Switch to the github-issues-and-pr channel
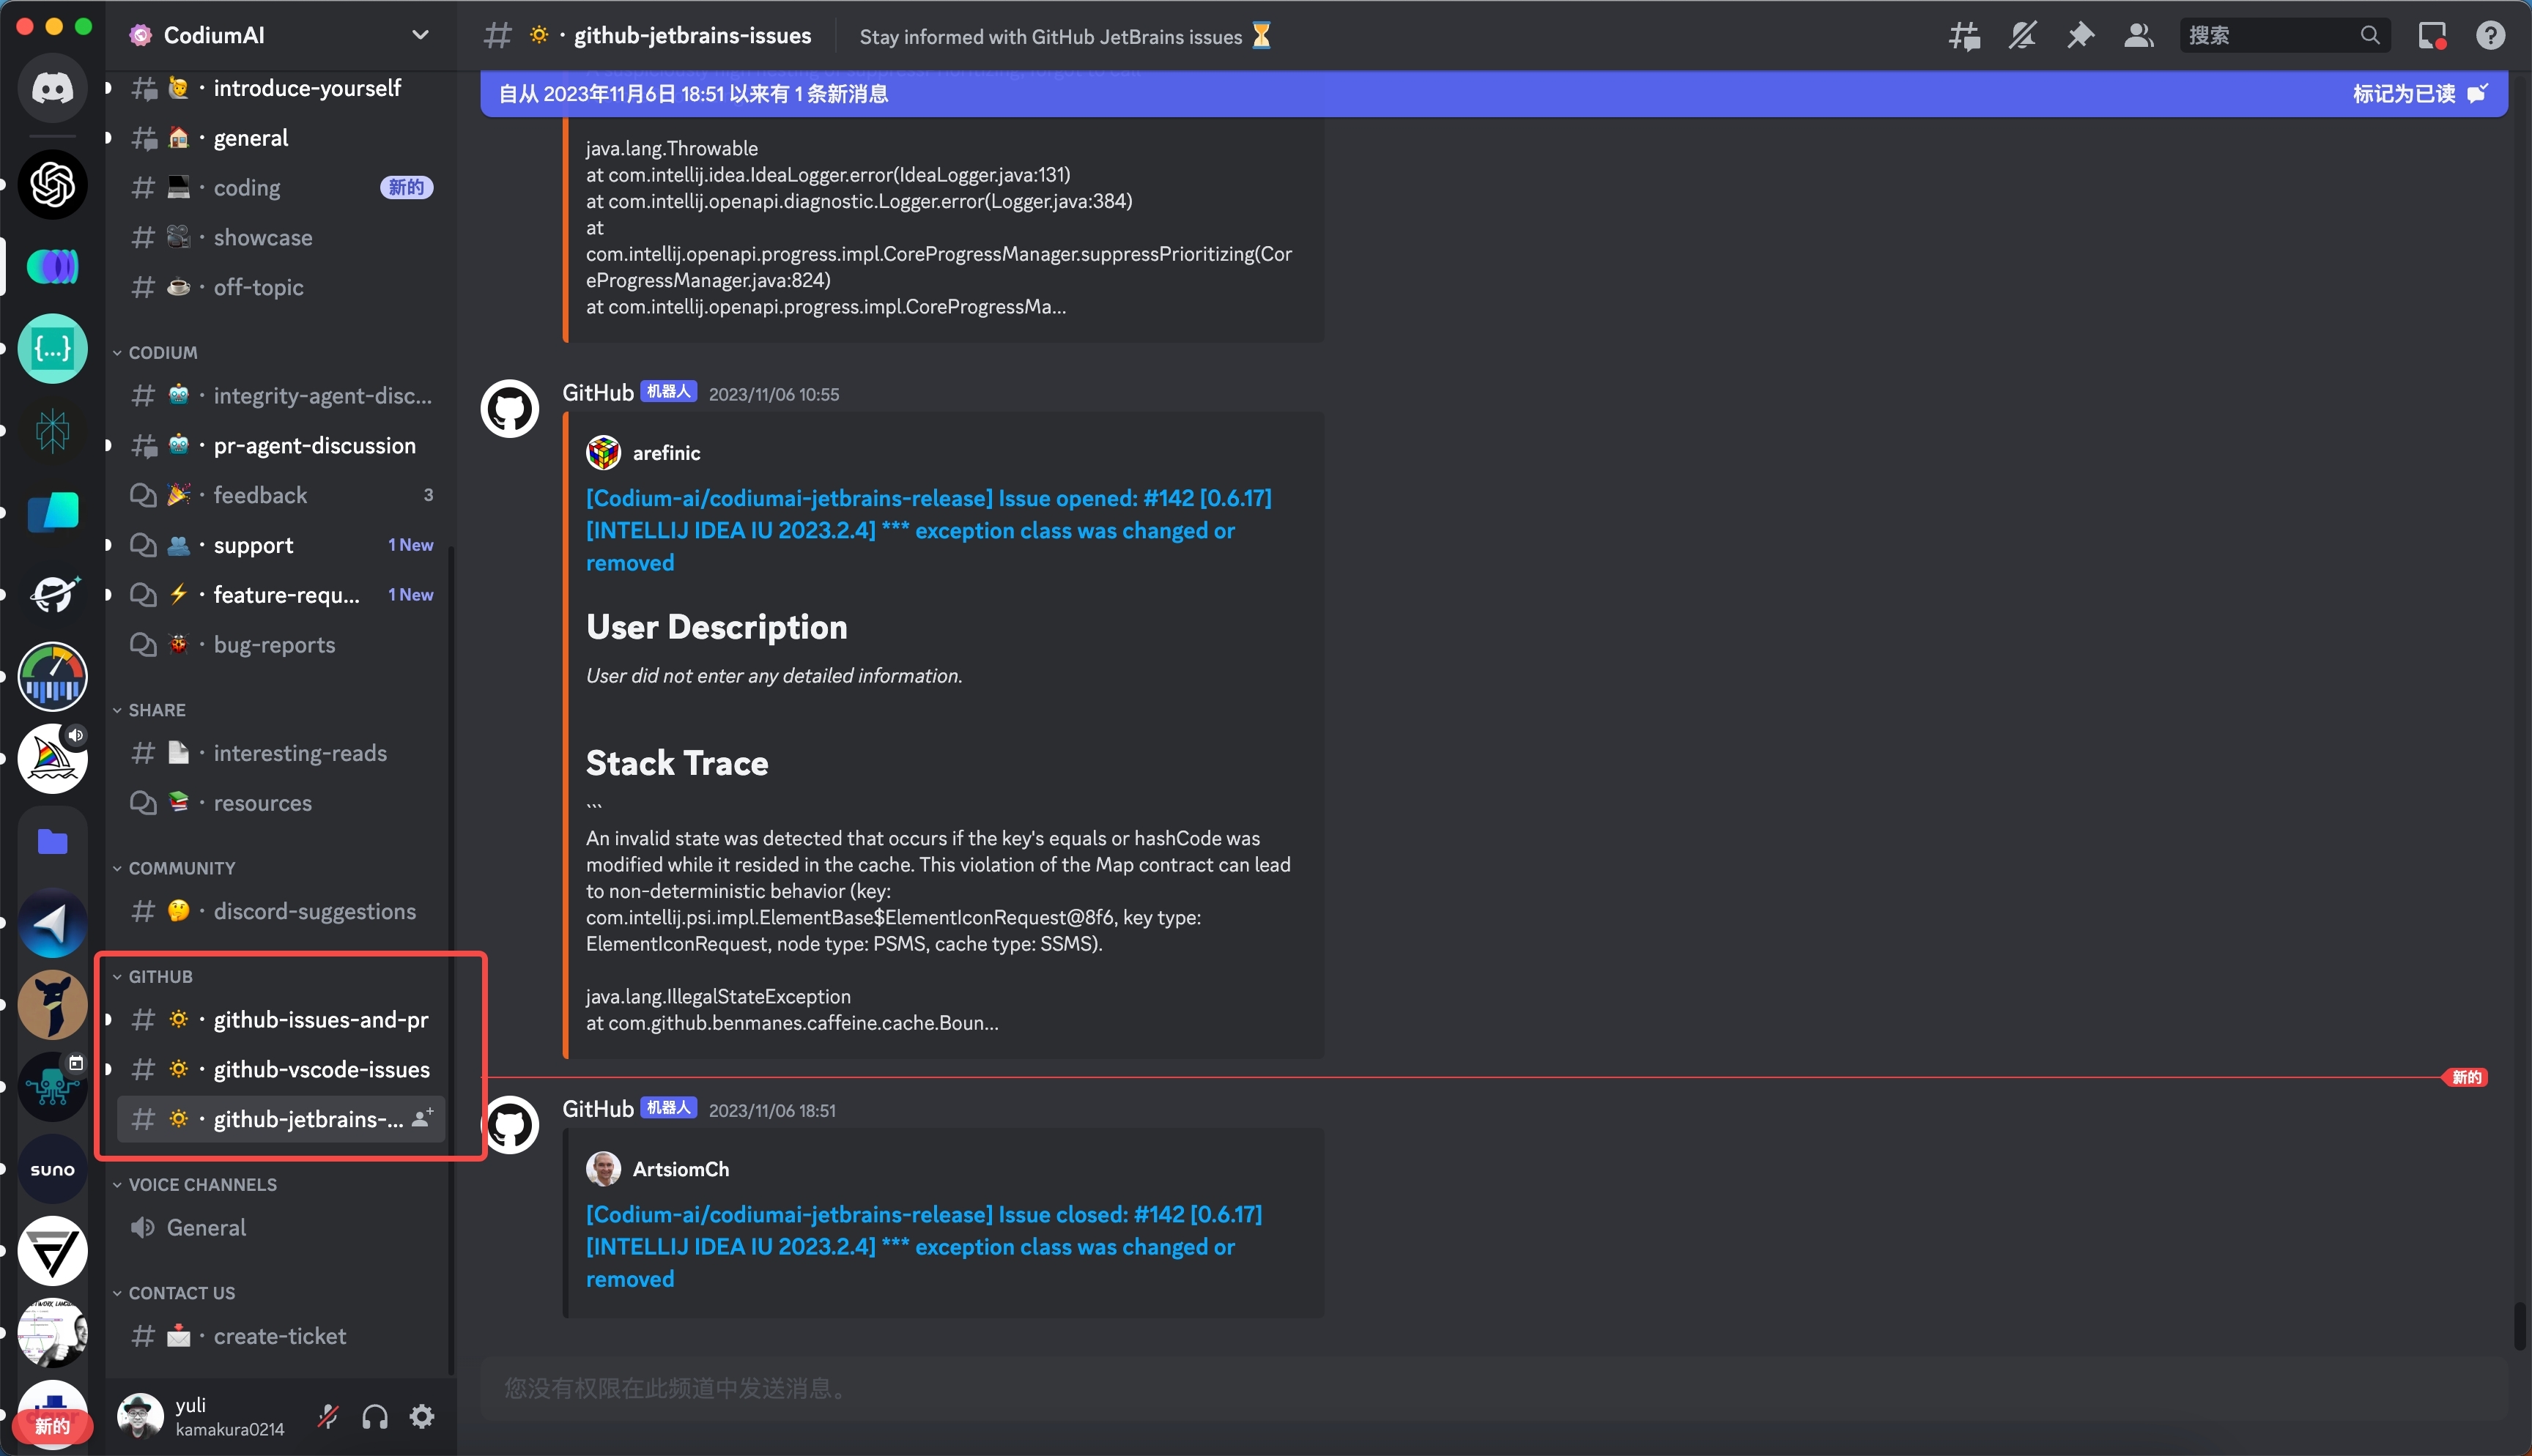 320,1019
